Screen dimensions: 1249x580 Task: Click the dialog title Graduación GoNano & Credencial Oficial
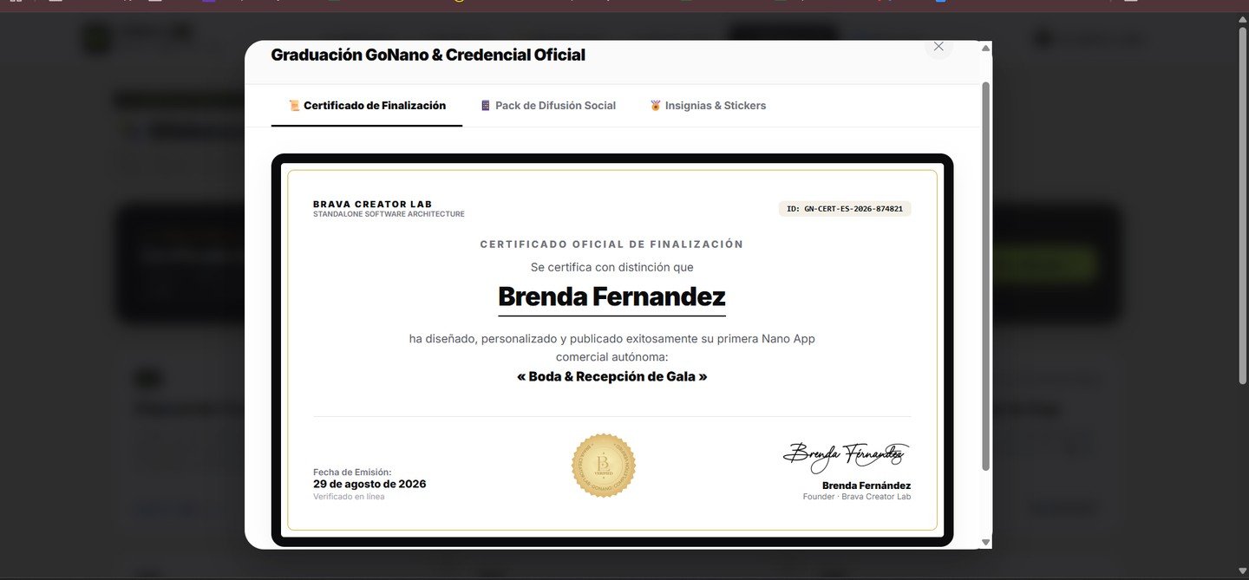coord(428,55)
